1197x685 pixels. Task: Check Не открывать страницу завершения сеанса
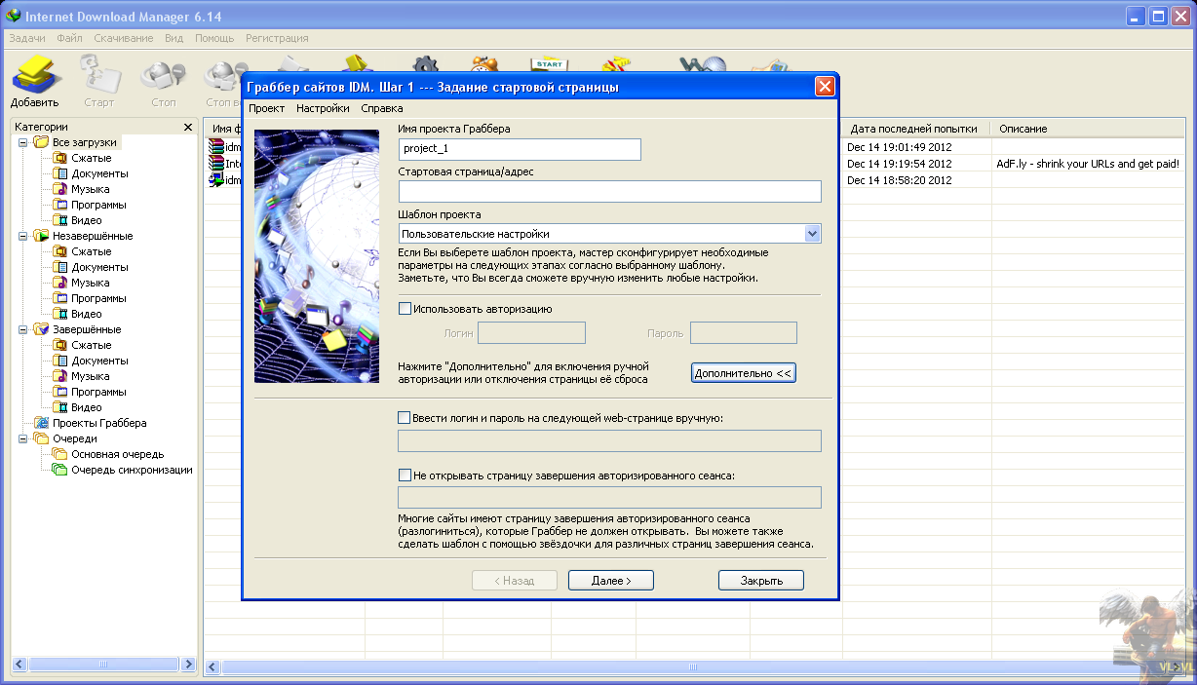click(405, 476)
